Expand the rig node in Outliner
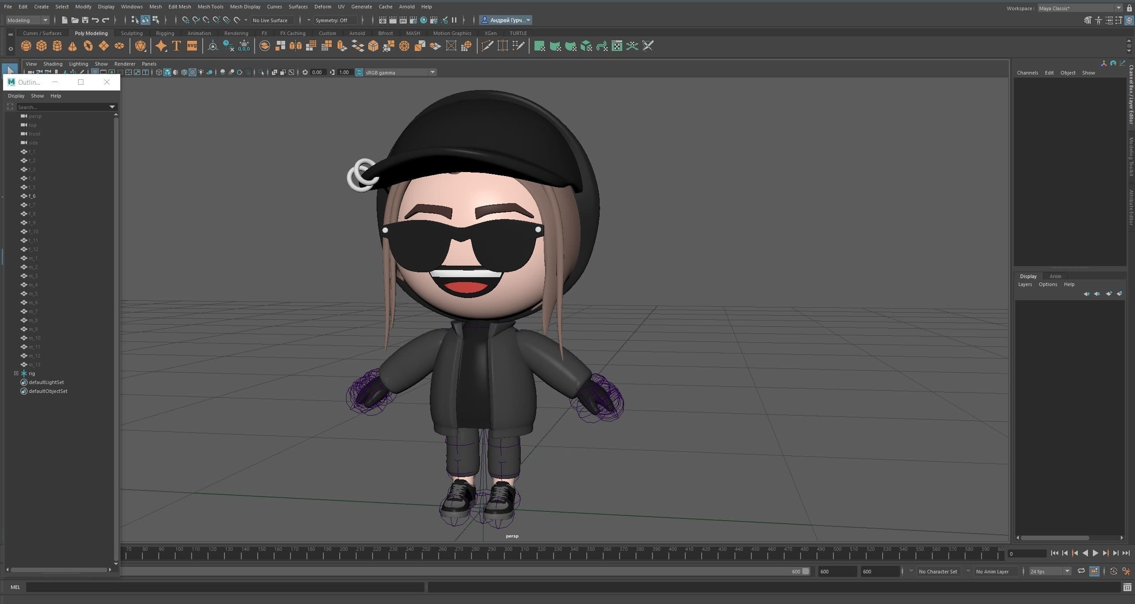This screenshot has width=1135, height=604. (x=16, y=373)
